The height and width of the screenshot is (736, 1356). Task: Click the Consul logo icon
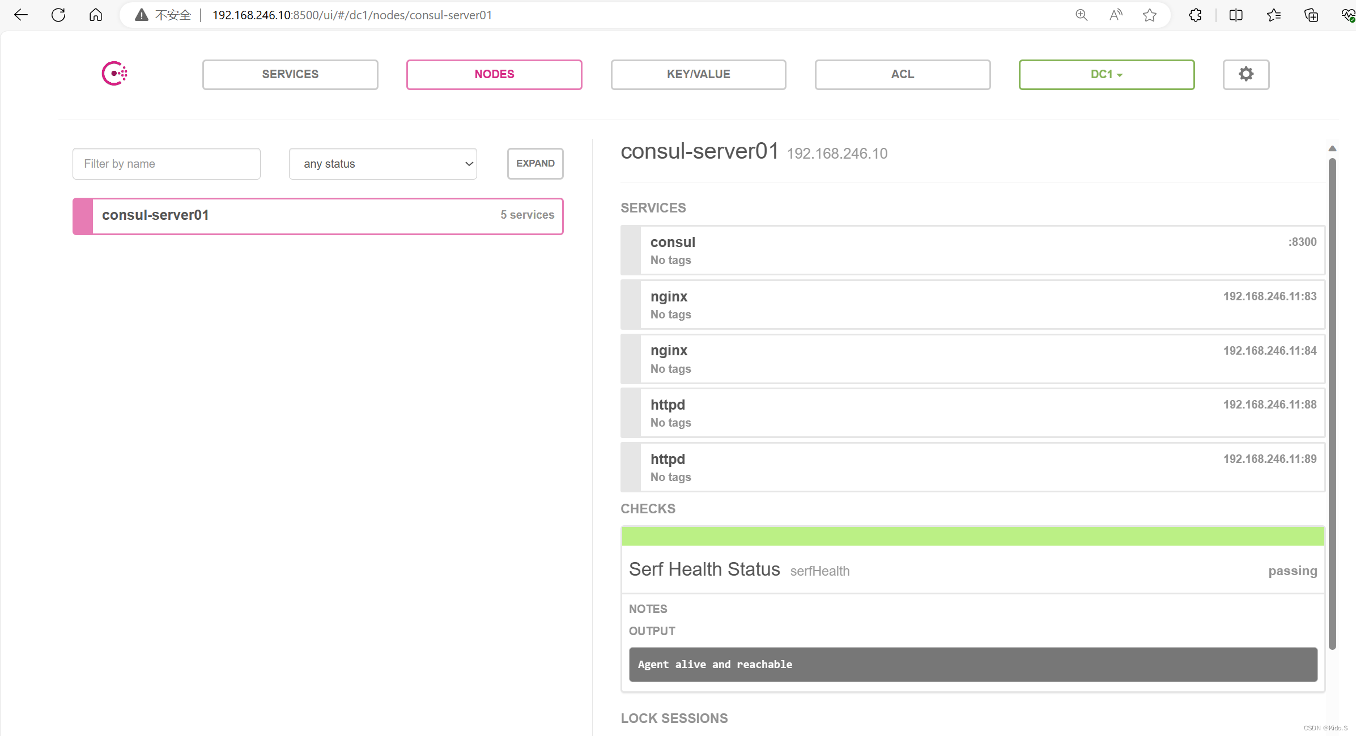(114, 74)
